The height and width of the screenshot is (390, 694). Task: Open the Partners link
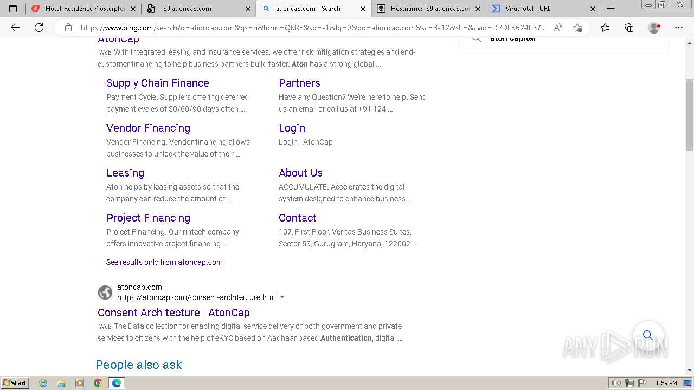click(x=299, y=83)
